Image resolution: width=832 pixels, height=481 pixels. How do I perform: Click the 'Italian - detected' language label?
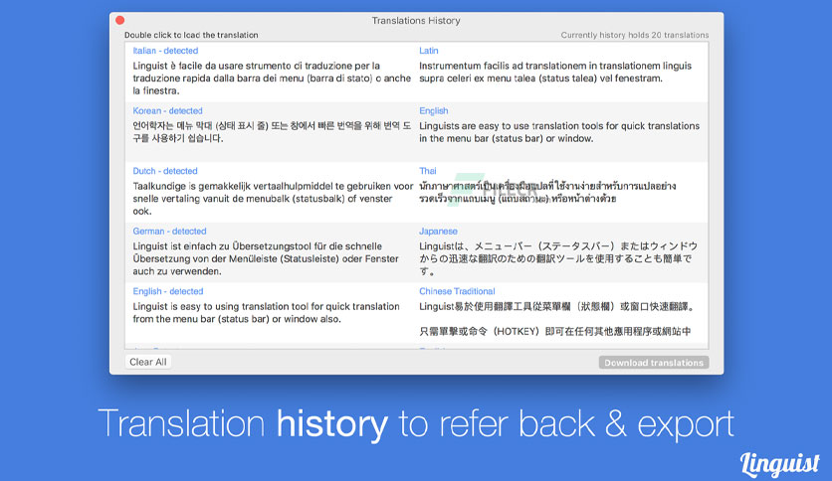[x=165, y=51]
